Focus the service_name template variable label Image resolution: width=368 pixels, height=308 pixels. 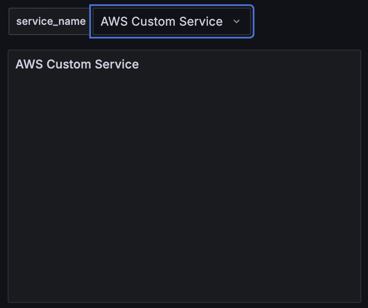[51, 21]
